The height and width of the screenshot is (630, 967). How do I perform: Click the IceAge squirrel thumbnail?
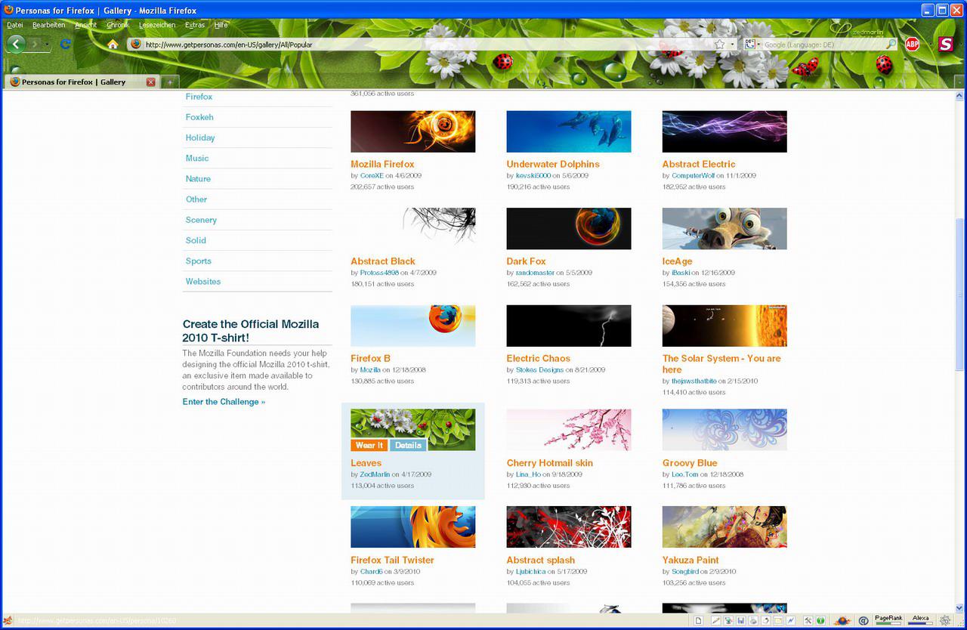pos(724,229)
